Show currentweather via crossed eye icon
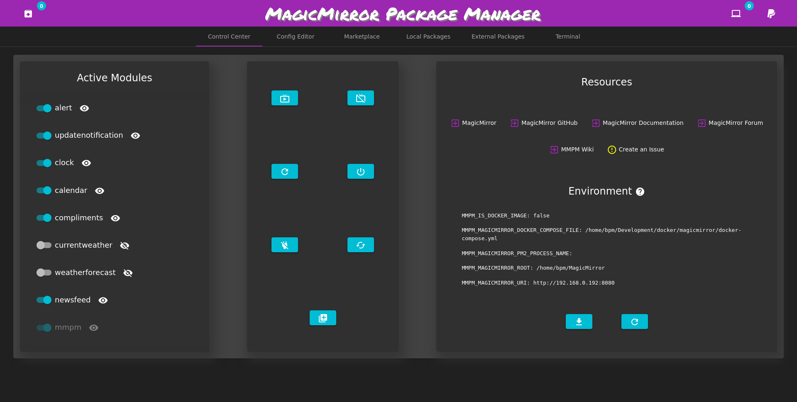Screen dimensions: 797x402 (x=125, y=246)
